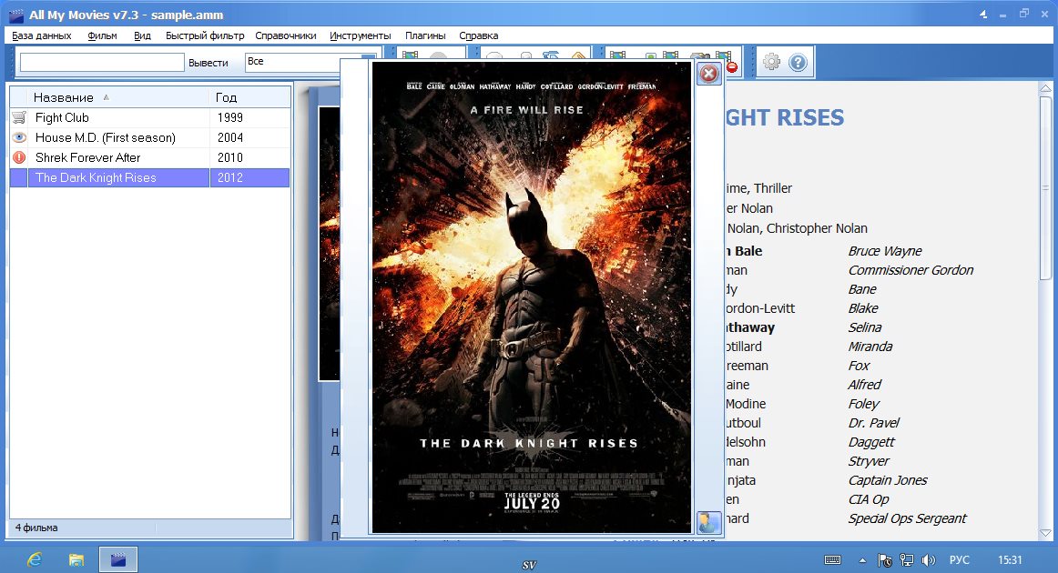Click the person icon below the poster
The width and height of the screenshot is (1058, 573).
(x=708, y=522)
